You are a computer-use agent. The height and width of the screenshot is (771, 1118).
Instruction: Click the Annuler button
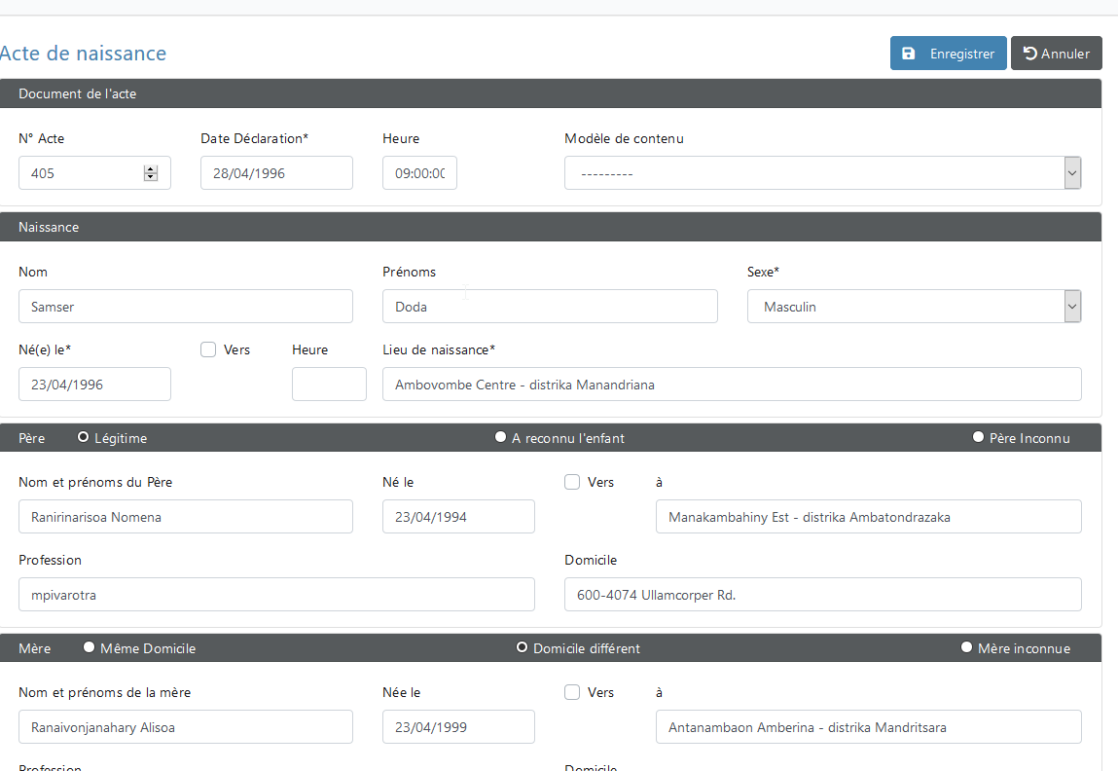1056,54
